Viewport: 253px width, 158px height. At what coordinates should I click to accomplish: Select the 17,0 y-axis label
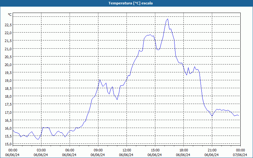[8, 112]
